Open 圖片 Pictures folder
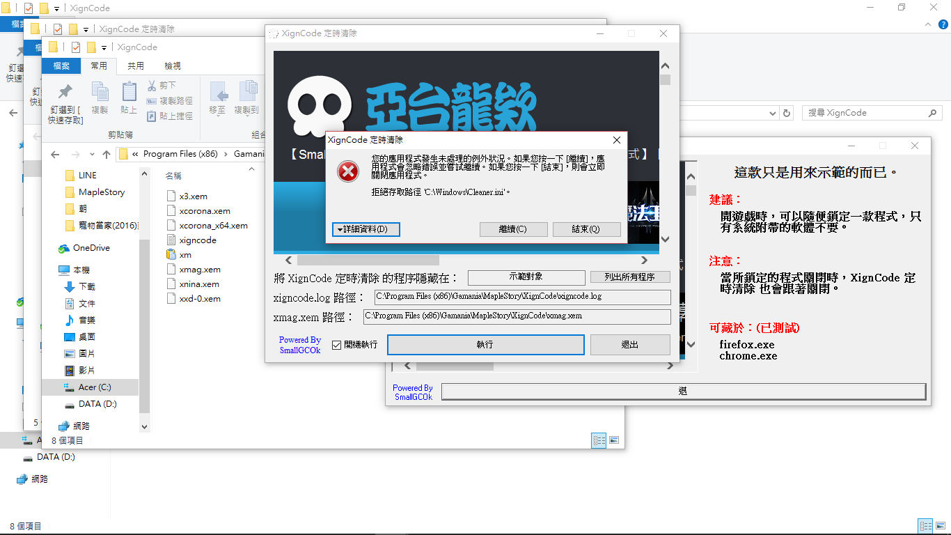951x535 pixels. coord(86,354)
